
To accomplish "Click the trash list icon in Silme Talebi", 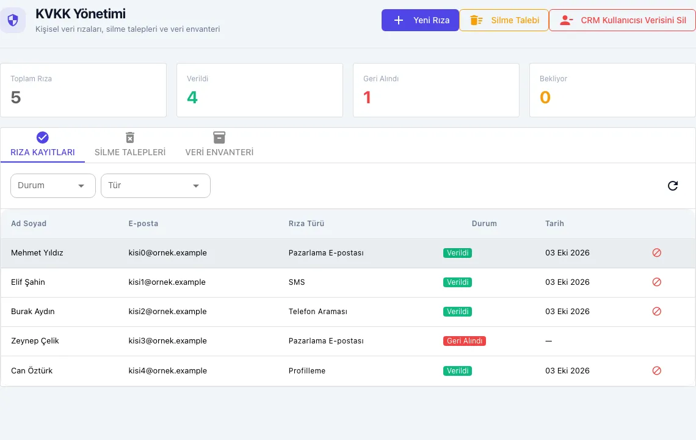I will 476,20.
